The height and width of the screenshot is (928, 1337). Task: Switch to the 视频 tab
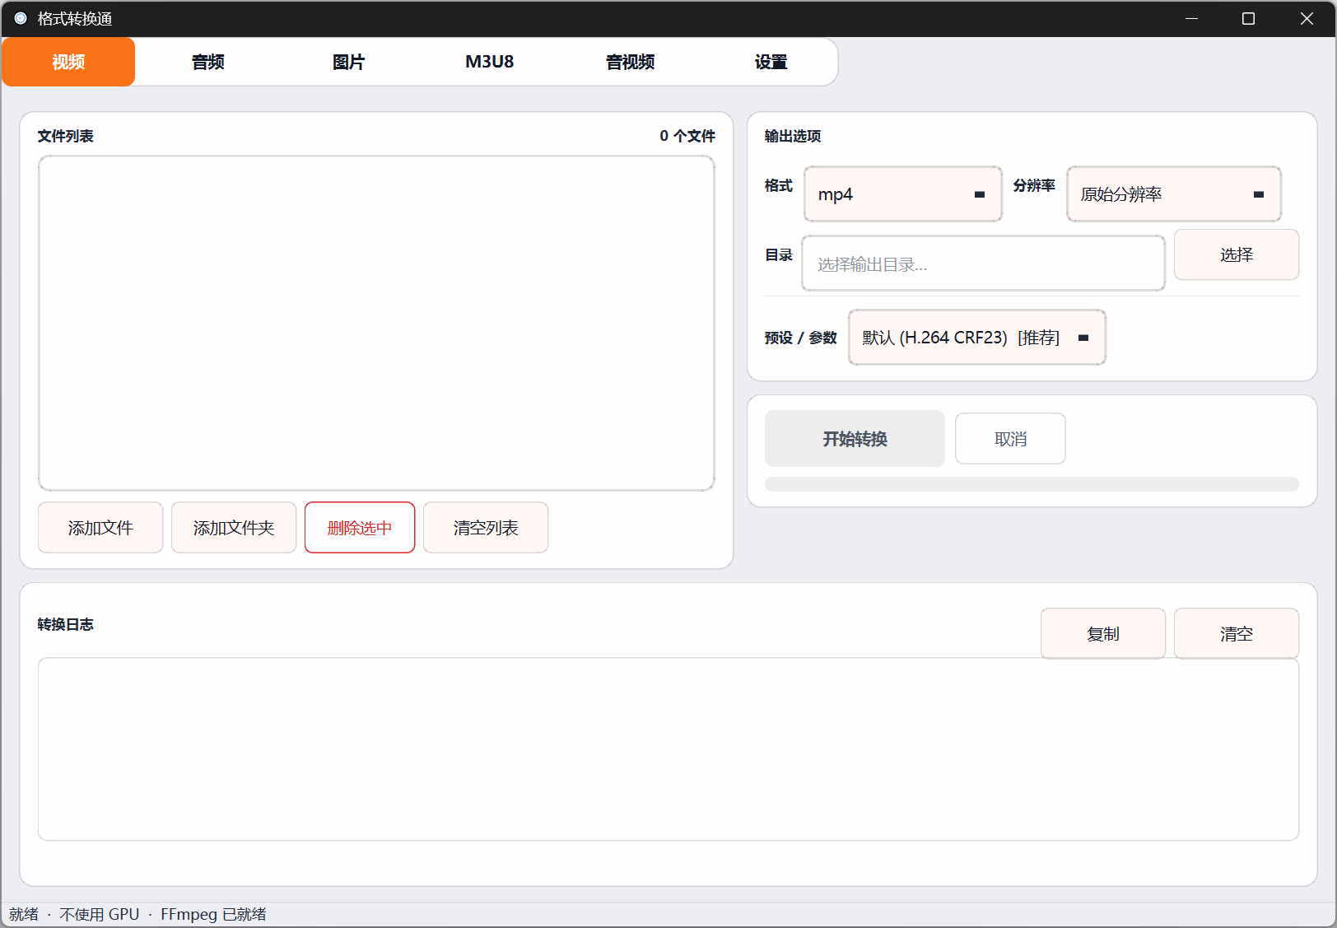(x=68, y=62)
